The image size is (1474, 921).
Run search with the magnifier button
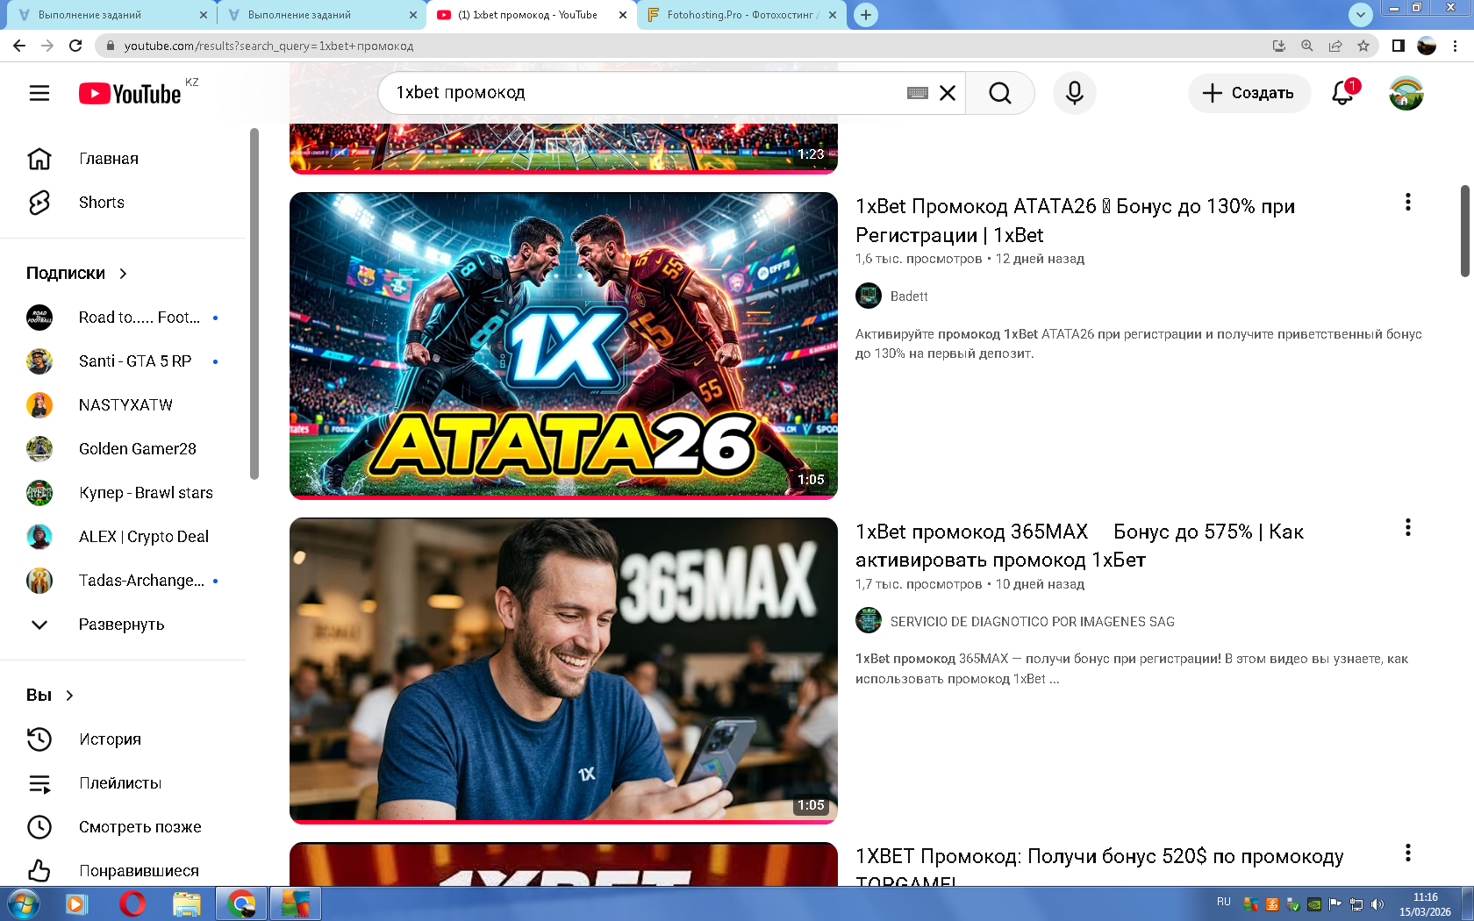coord(1000,93)
